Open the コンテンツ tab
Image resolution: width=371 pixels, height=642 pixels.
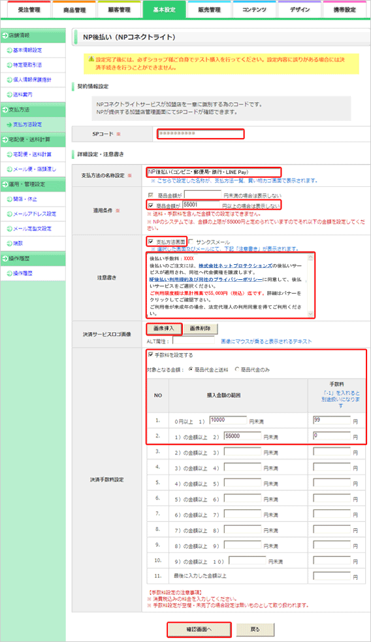pos(254,10)
